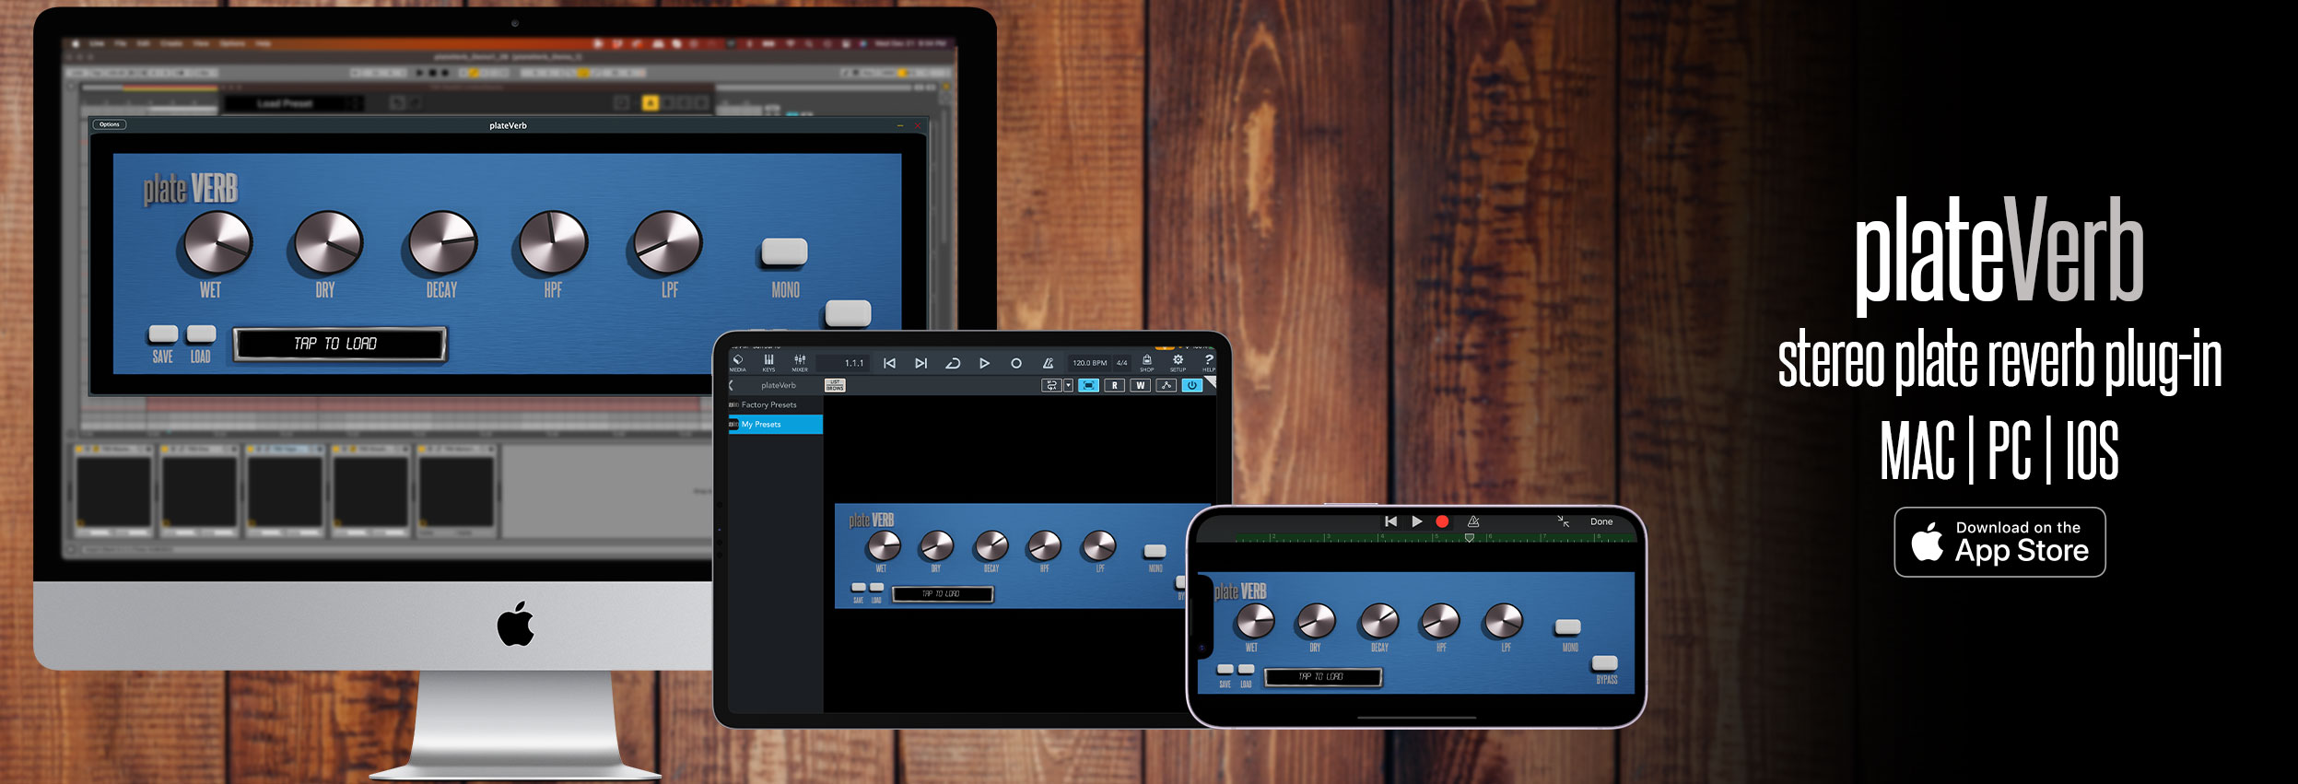
Task: Click Options in the iMac plateVerb window
Action: click(x=110, y=124)
